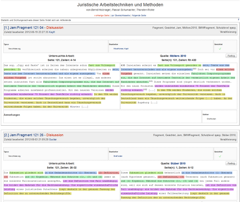Click the green Gesichtet checkmark of Fragment 121 04
The width and height of the screenshot is (240, 202).
(220, 49)
